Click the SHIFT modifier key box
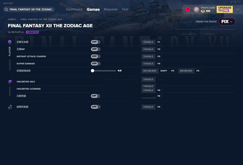Viewport: 243px width, 165px height. (x=164, y=71)
